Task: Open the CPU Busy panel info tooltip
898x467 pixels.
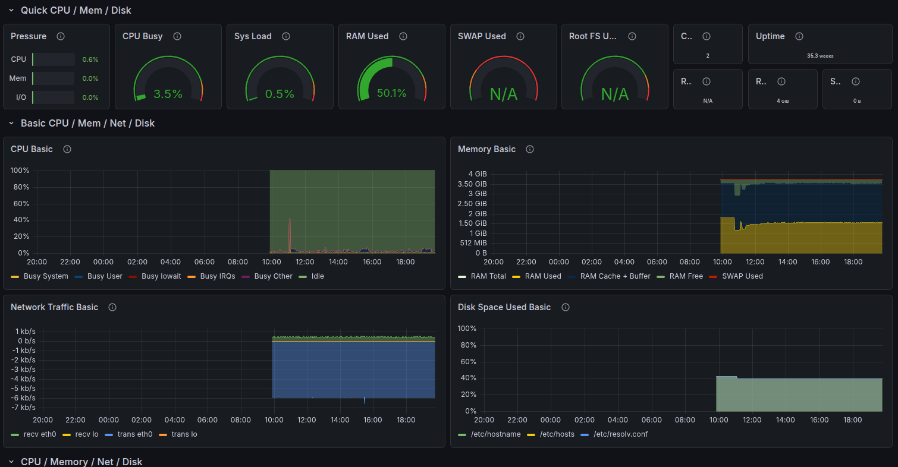Action: click(177, 36)
